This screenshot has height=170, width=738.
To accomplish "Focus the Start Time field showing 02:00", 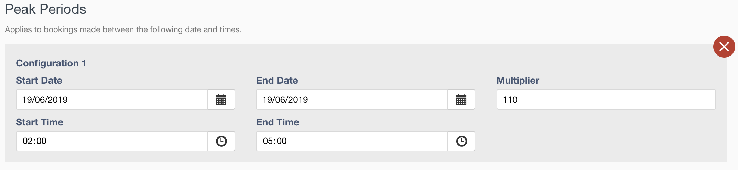I will tap(112, 141).
